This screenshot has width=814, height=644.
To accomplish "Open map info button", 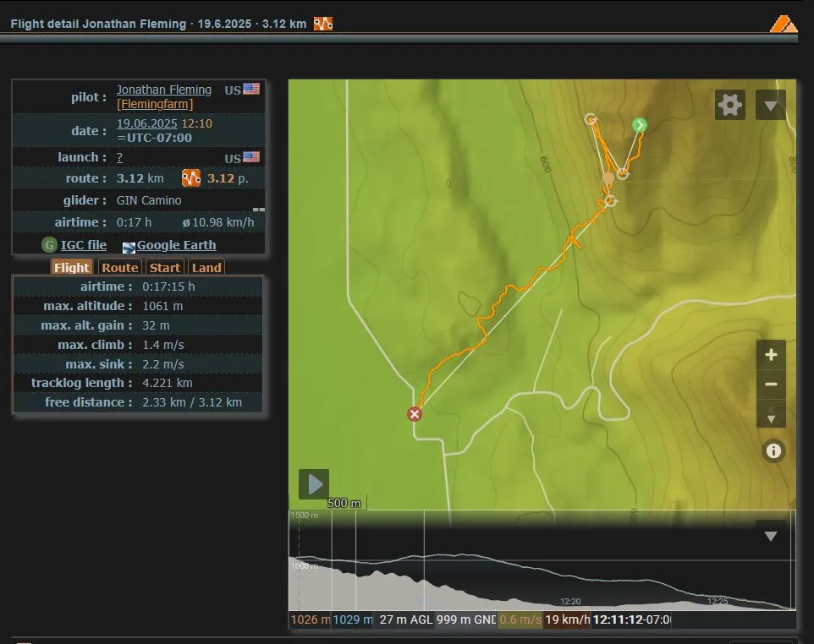I will [773, 450].
